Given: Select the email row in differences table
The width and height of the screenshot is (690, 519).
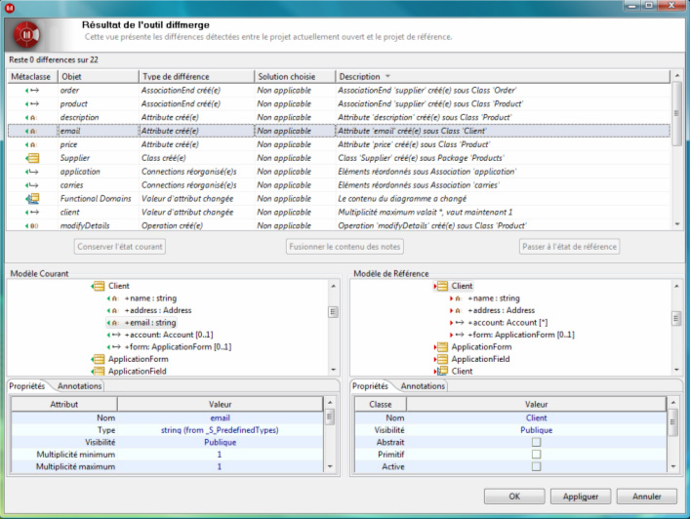Looking at the screenshot, I should [x=339, y=131].
